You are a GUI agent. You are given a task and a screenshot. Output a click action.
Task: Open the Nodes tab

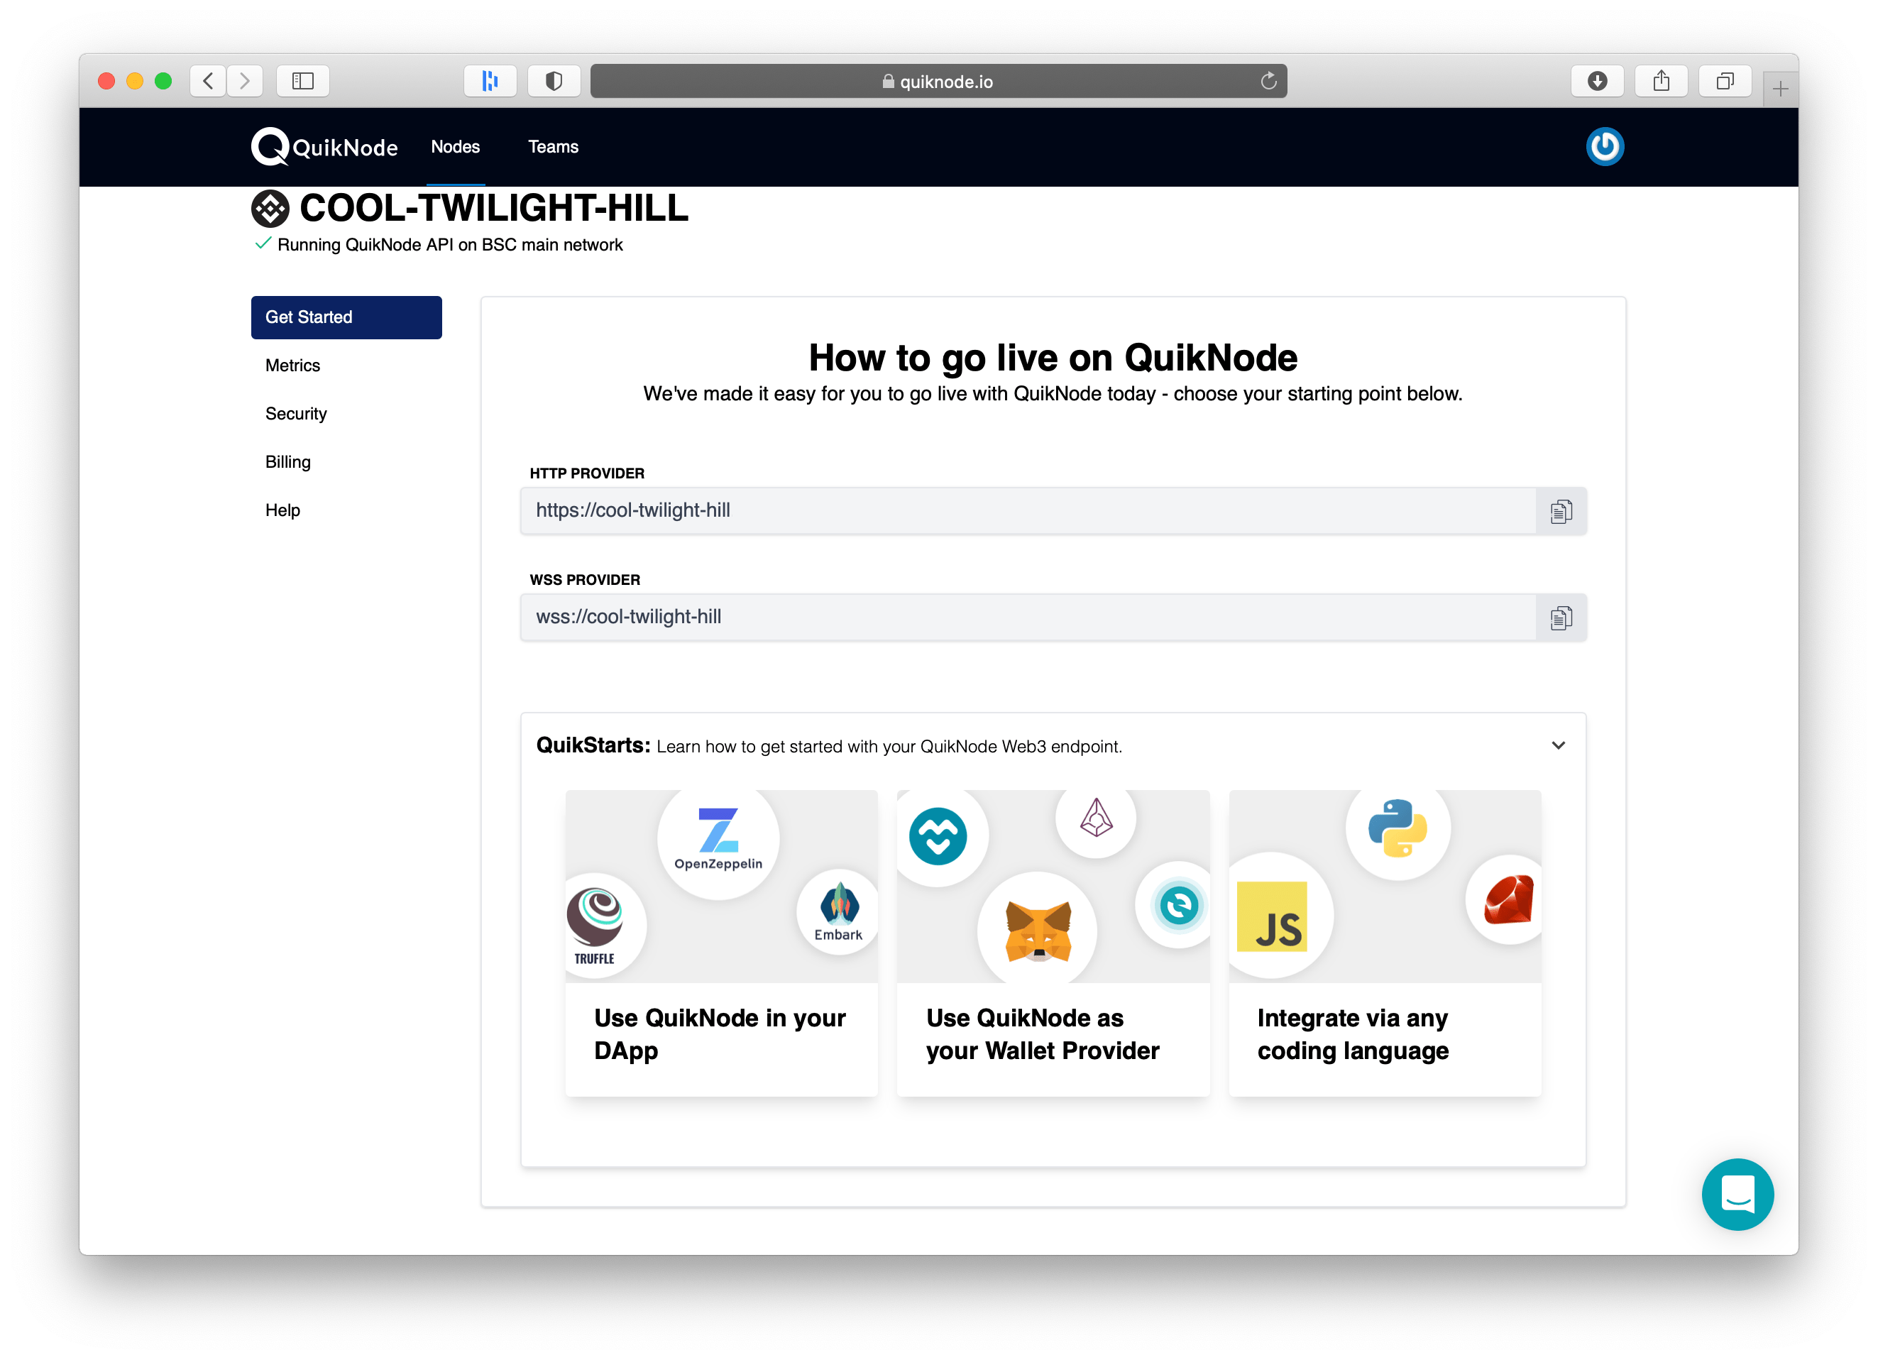tap(456, 147)
